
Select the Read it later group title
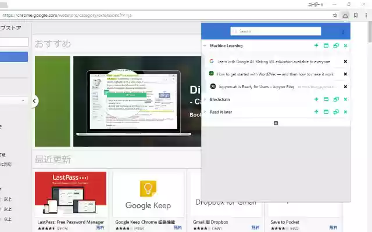pyautogui.click(x=221, y=112)
